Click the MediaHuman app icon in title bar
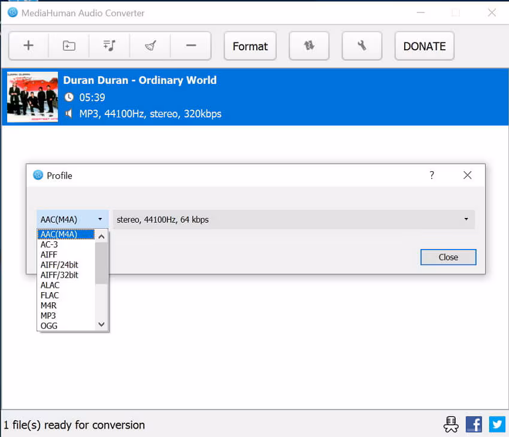Image resolution: width=509 pixels, height=437 pixels. point(13,13)
